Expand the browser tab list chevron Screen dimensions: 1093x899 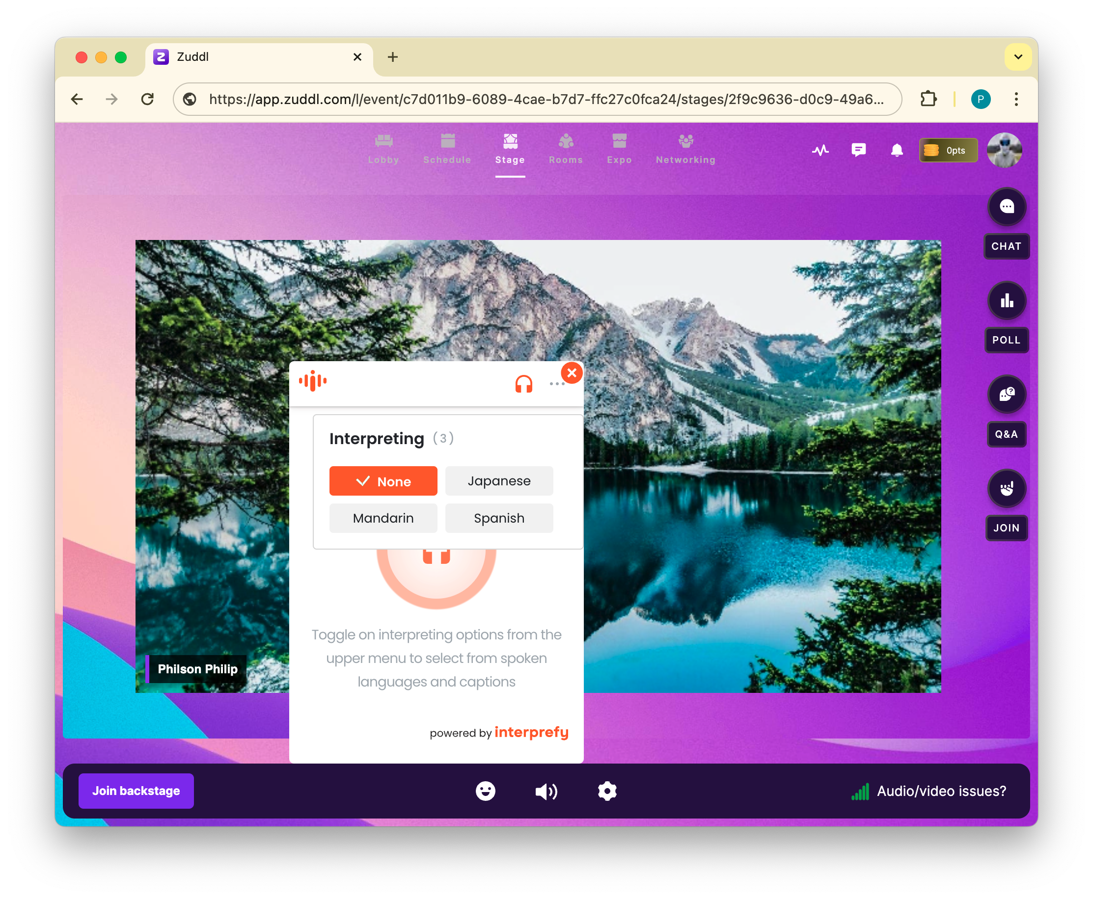tap(1017, 57)
